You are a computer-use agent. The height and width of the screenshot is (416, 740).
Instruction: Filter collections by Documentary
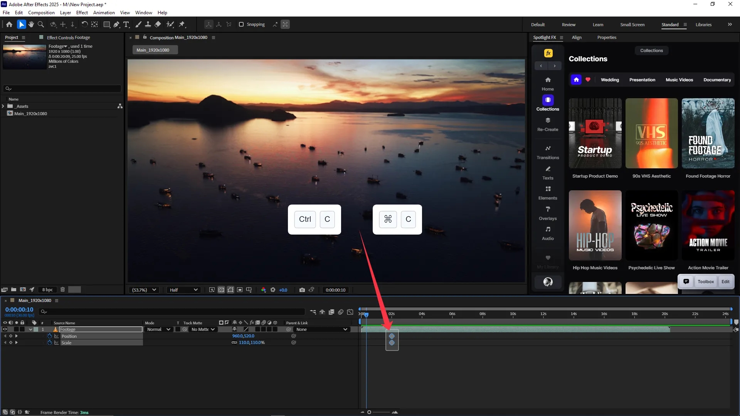(717, 80)
